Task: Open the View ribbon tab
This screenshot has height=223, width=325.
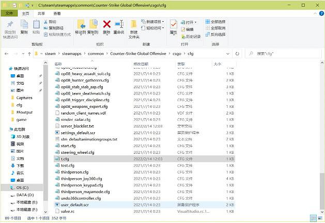Action: (57, 13)
